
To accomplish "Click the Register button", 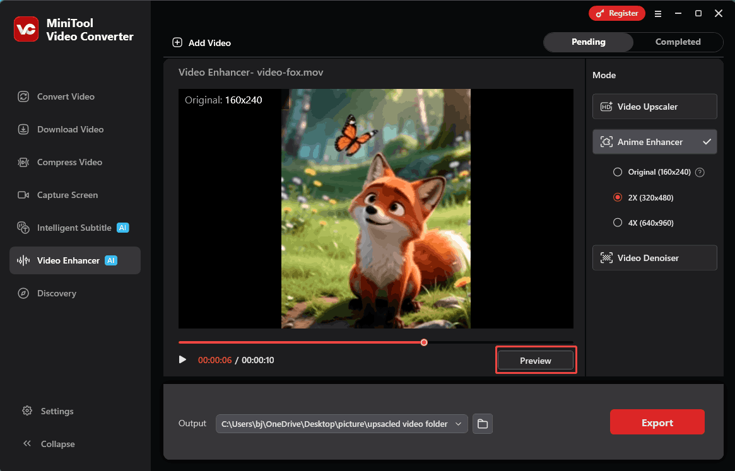I will coord(617,13).
